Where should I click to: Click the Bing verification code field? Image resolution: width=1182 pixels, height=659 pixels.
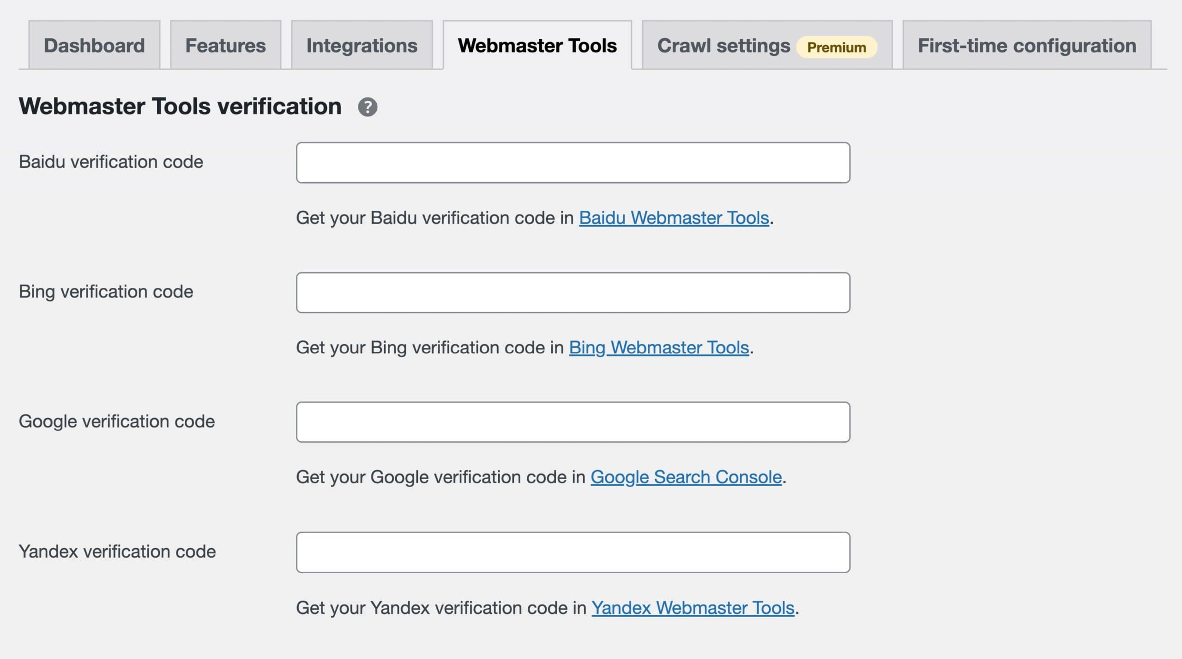click(x=573, y=292)
